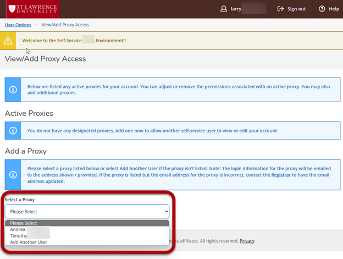Viewport: 343px width, 259px height.
Task: Click the Sign out button
Action: 291,9
